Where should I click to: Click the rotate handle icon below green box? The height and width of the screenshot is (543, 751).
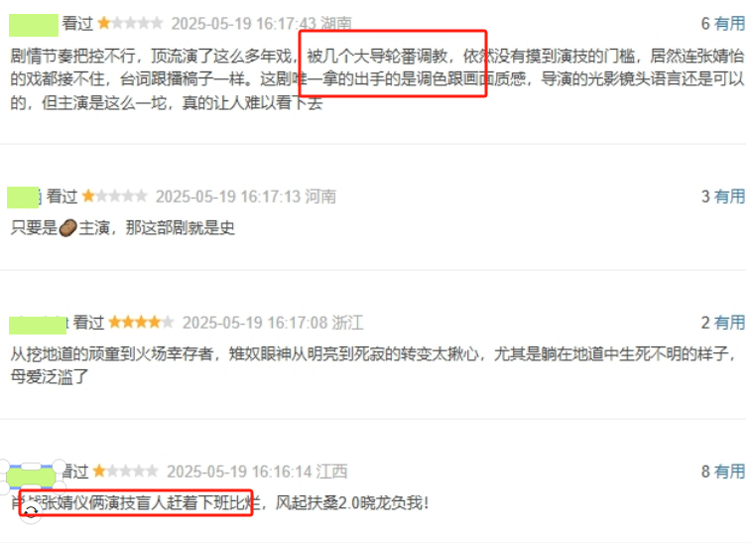point(31,512)
